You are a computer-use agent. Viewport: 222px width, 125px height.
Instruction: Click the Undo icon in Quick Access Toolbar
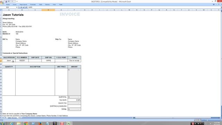(9, 1)
